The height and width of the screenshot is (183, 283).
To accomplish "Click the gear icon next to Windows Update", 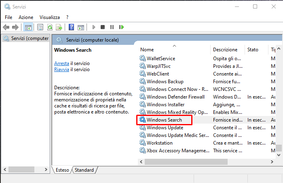I will coord(143,128).
